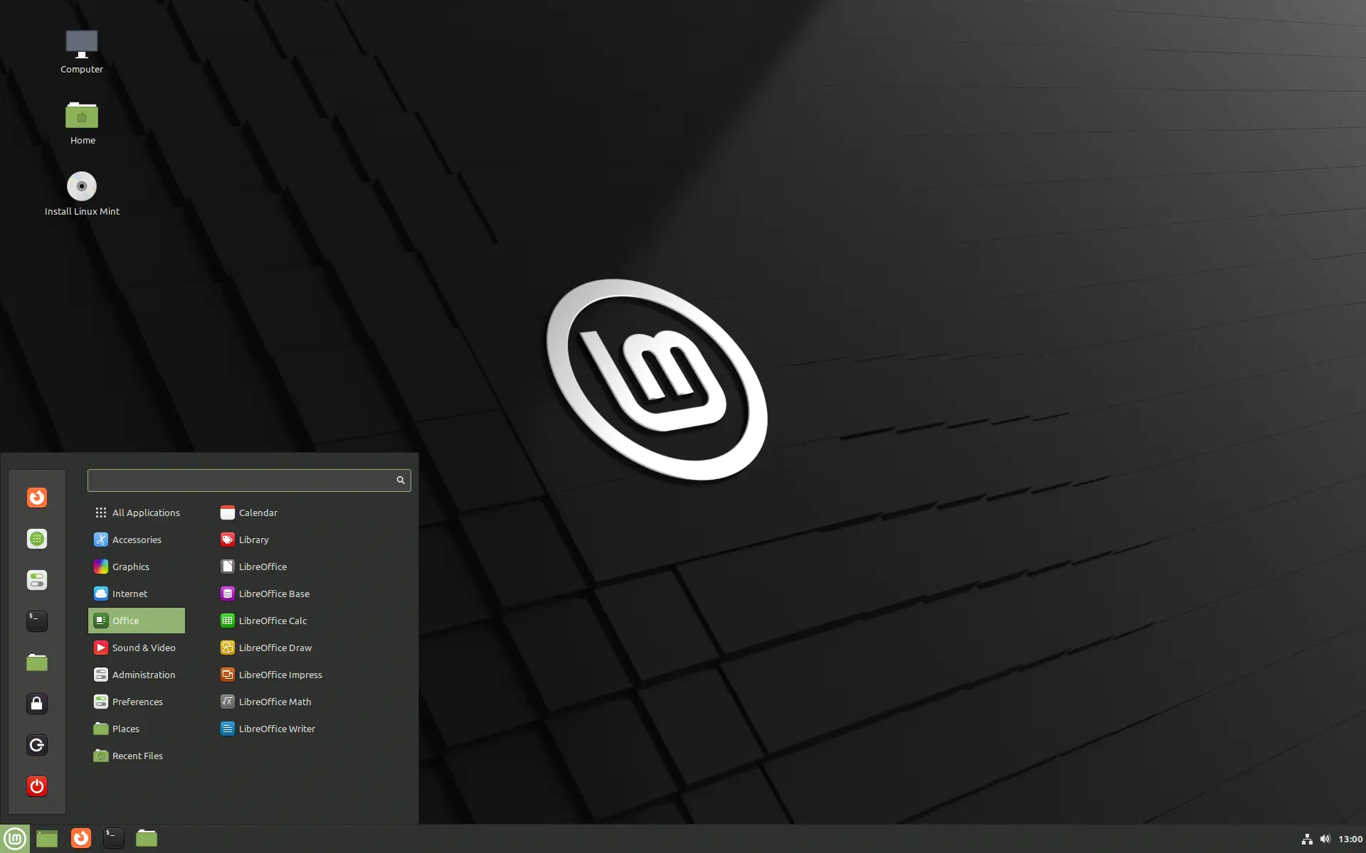Screen dimensions: 1366x853
Task: Open Recent Files section
Action: (x=137, y=755)
